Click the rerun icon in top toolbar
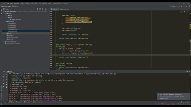Image resolution: width=191 pixels, height=107 pixels. click(179, 6)
